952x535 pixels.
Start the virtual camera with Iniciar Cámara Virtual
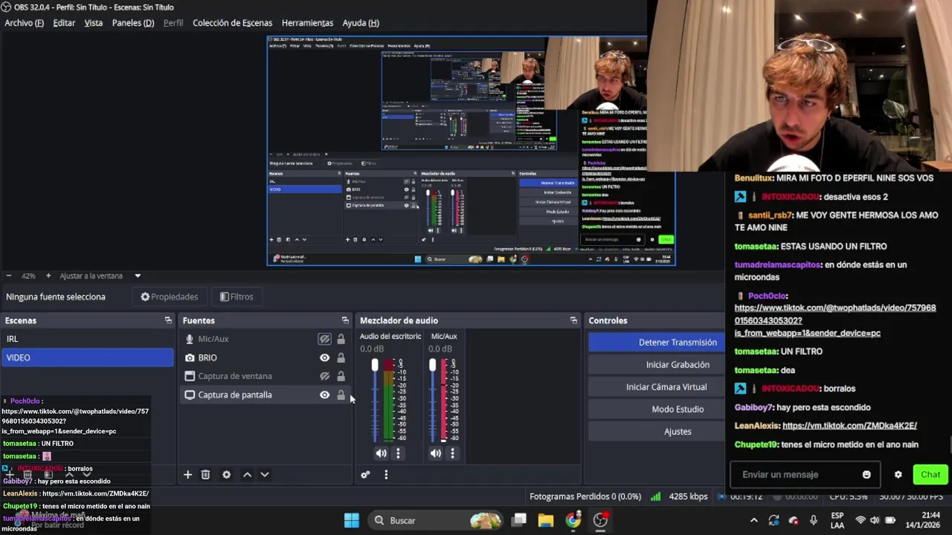656,387
